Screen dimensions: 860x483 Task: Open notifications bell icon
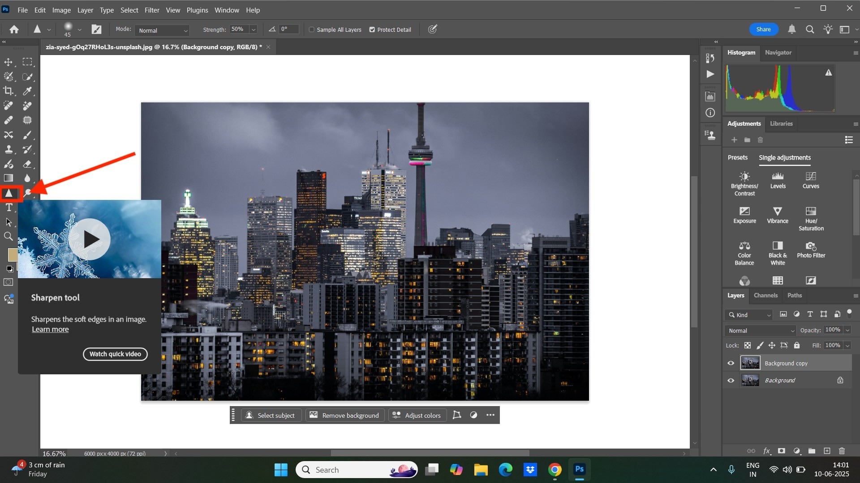point(792,30)
